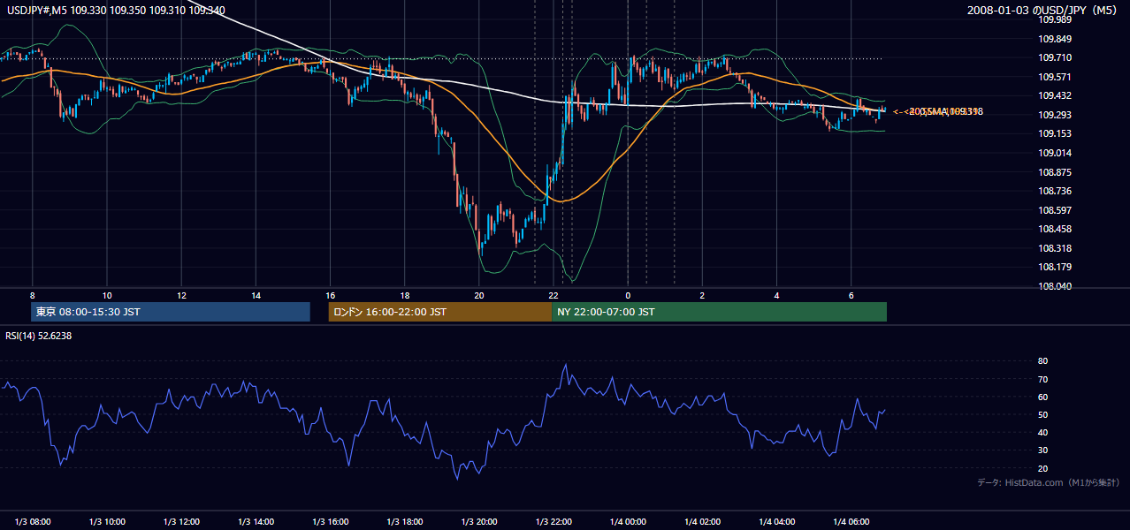Click the 108.597 price axis label
1130x530 pixels.
(x=1055, y=210)
